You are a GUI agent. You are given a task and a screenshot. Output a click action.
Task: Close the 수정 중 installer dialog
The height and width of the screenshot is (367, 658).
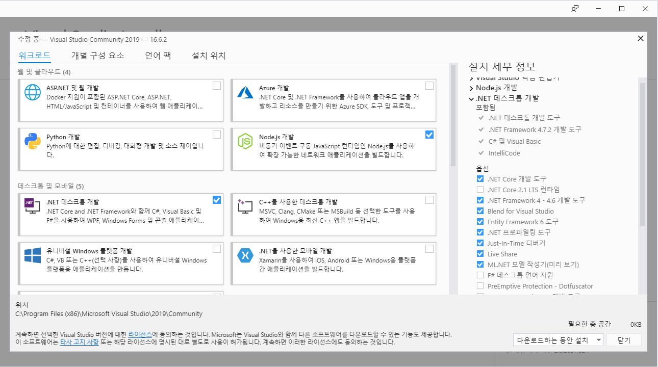click(640, 38)
